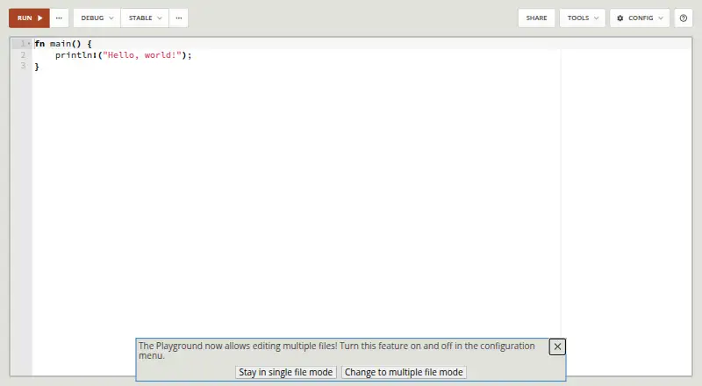This screenshot has width=702, height=386.
Task: Collapse the fold arrow on line 1
Action: (x=29, y=44)
